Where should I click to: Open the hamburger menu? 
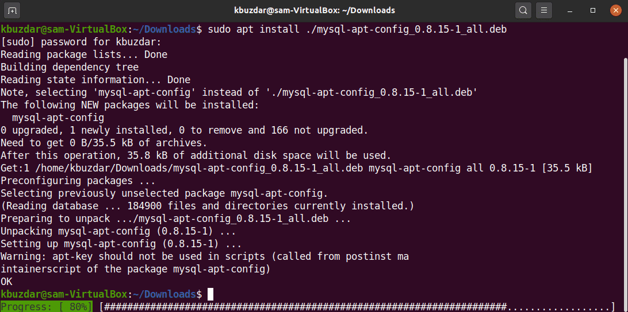click(543, 10)
